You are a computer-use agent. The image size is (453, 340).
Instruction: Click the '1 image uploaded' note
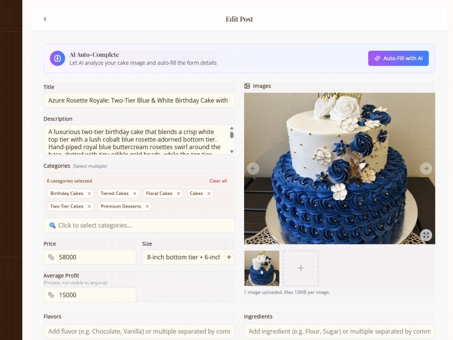tap(287, 292)
